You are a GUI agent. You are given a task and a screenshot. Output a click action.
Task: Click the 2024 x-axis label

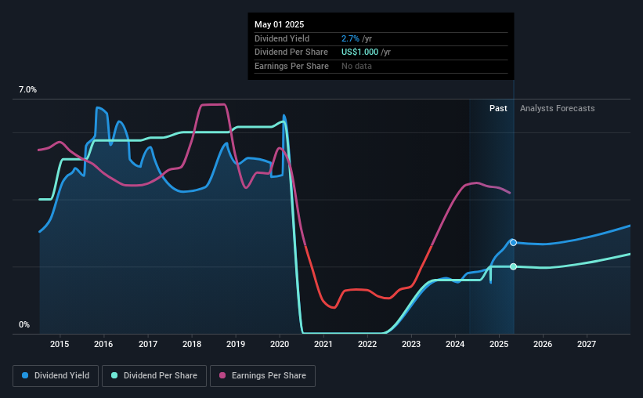pyautogui.click(x=455, y=344)
